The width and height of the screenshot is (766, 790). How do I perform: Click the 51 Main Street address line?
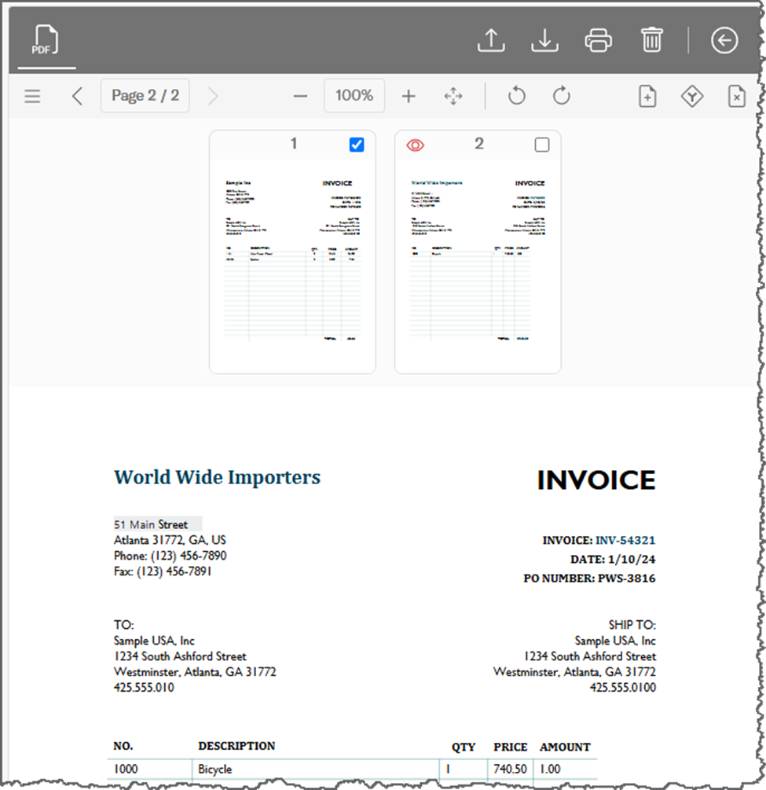(x=151, y=524)
